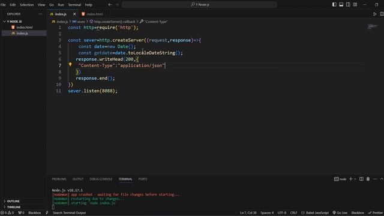Click the Blackbox status item on the left
The width and height of the screenshot is (384, 216).
coord(34,213)
